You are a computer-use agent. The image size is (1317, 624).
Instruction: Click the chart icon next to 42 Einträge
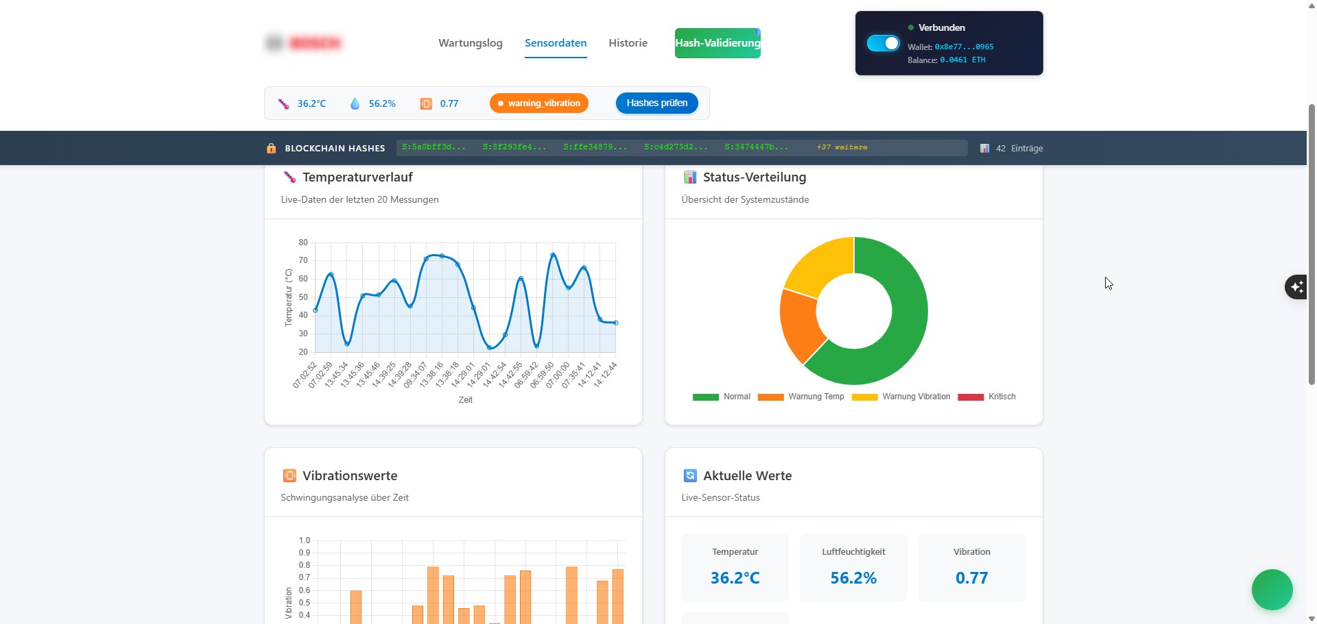pyautogui.click(x=984, y=148)
